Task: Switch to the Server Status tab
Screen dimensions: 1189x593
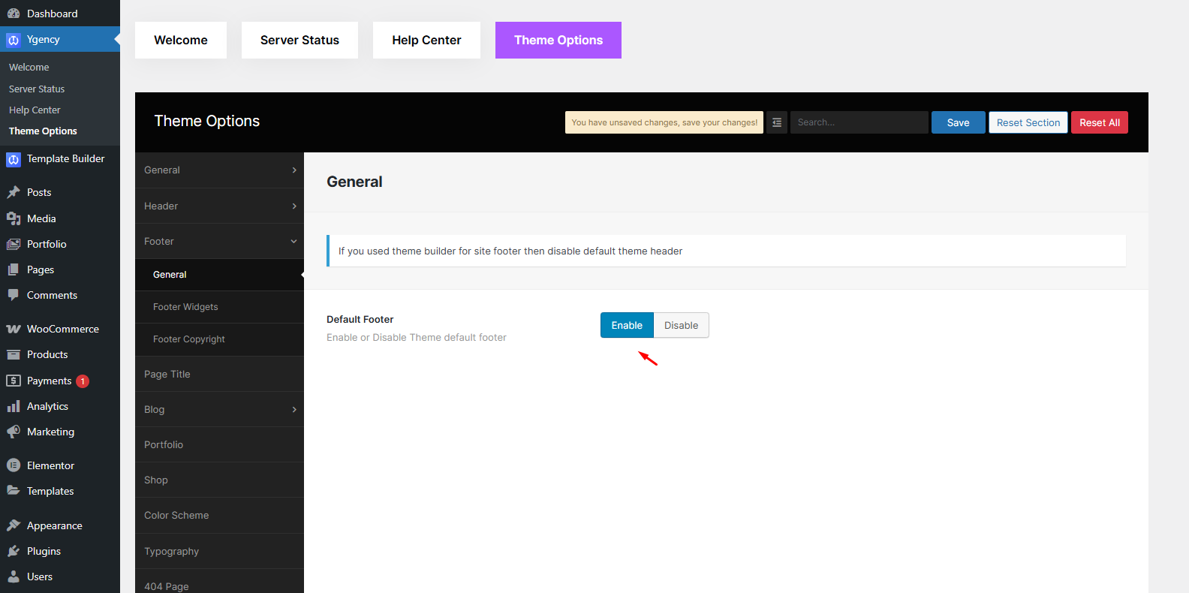Action: click(x=300, y=40)
